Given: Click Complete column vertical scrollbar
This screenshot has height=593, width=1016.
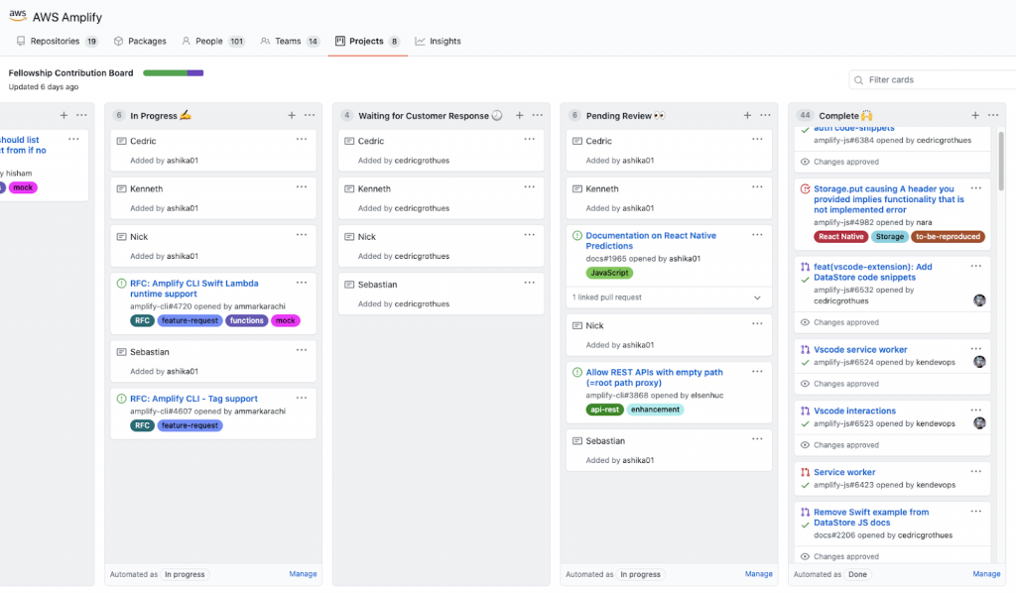Looking at the screenshot, I should pyautogui.click(x=1000, y=162).
